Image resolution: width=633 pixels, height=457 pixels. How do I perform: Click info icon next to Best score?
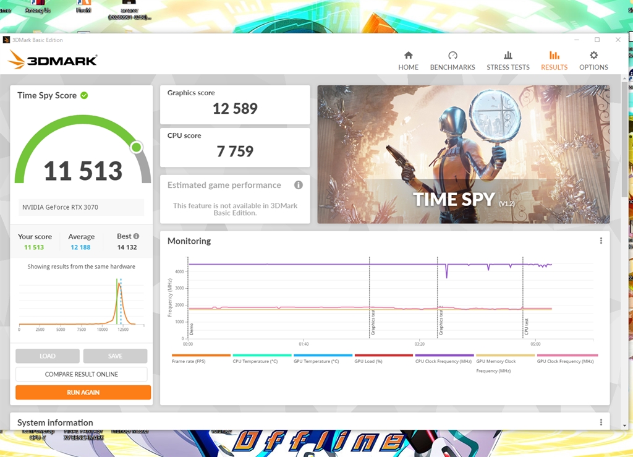click(136, 236)
